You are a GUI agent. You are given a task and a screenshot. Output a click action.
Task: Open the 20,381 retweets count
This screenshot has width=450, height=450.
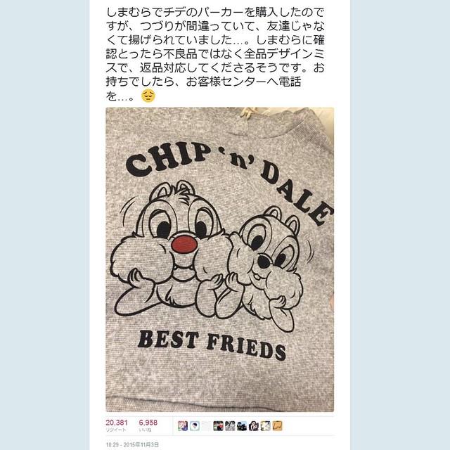click(117, 423)
